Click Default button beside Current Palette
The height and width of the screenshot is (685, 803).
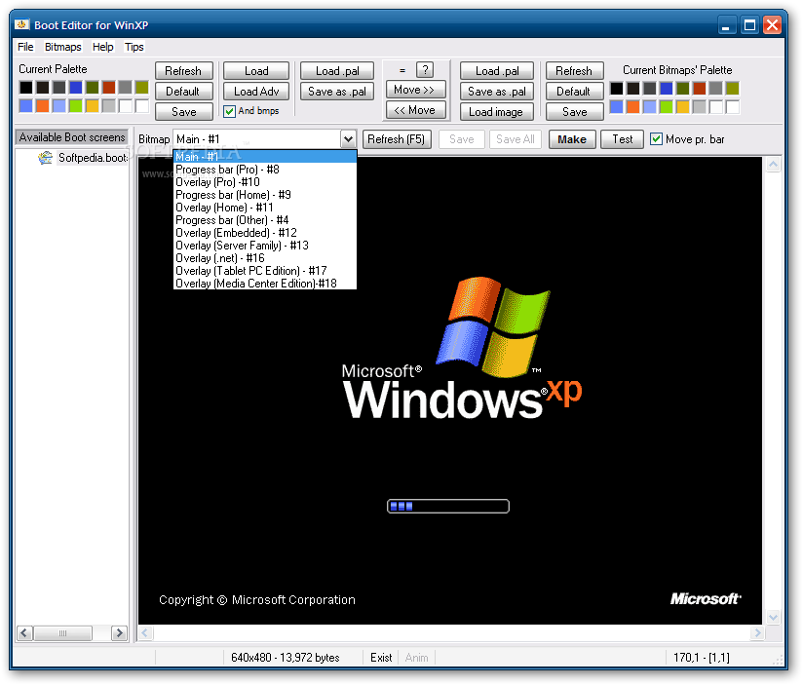pos(183,92)
